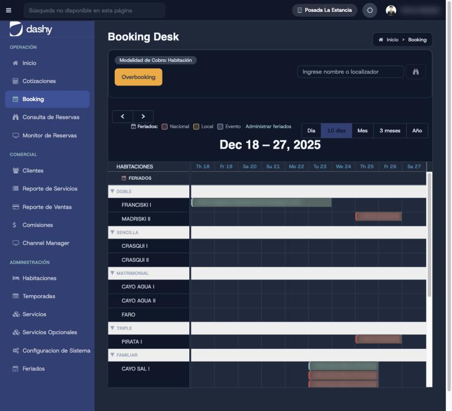Click the Overbooking button
452x411 pixels.
click(x=138, y=77)
